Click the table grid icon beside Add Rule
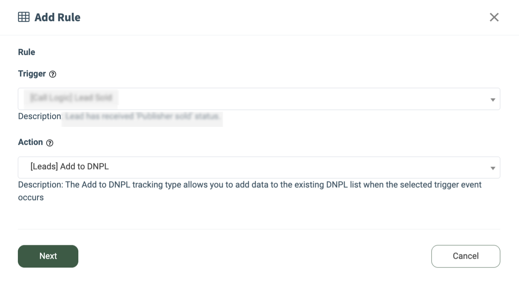Viewport: 519px width, 282px height. (24, 17)
